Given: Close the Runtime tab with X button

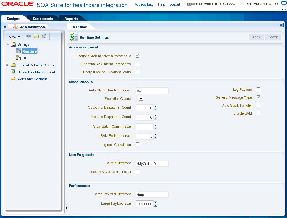Looking at the screenshot, I should point(281,25).
